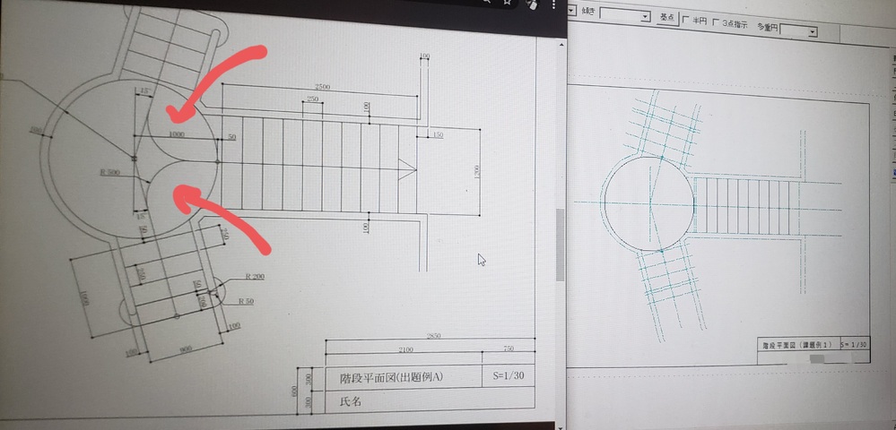Screen dimensions: 896x430
Task: Click the 750 dimension text in title block
Action: (508, 348)
